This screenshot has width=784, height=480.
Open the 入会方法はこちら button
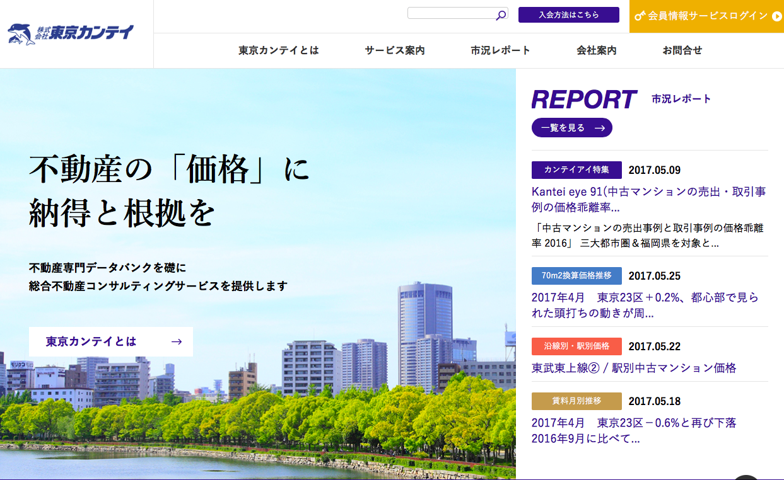[568, 14]
